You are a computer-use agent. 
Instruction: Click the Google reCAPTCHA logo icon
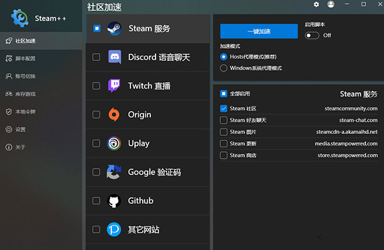[x=114, y=172]
